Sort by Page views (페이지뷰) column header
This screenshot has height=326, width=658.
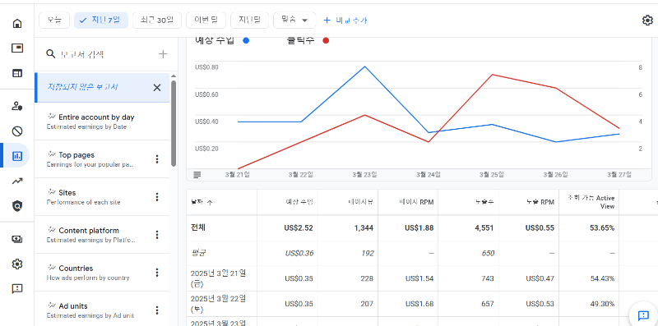point(360,202)
